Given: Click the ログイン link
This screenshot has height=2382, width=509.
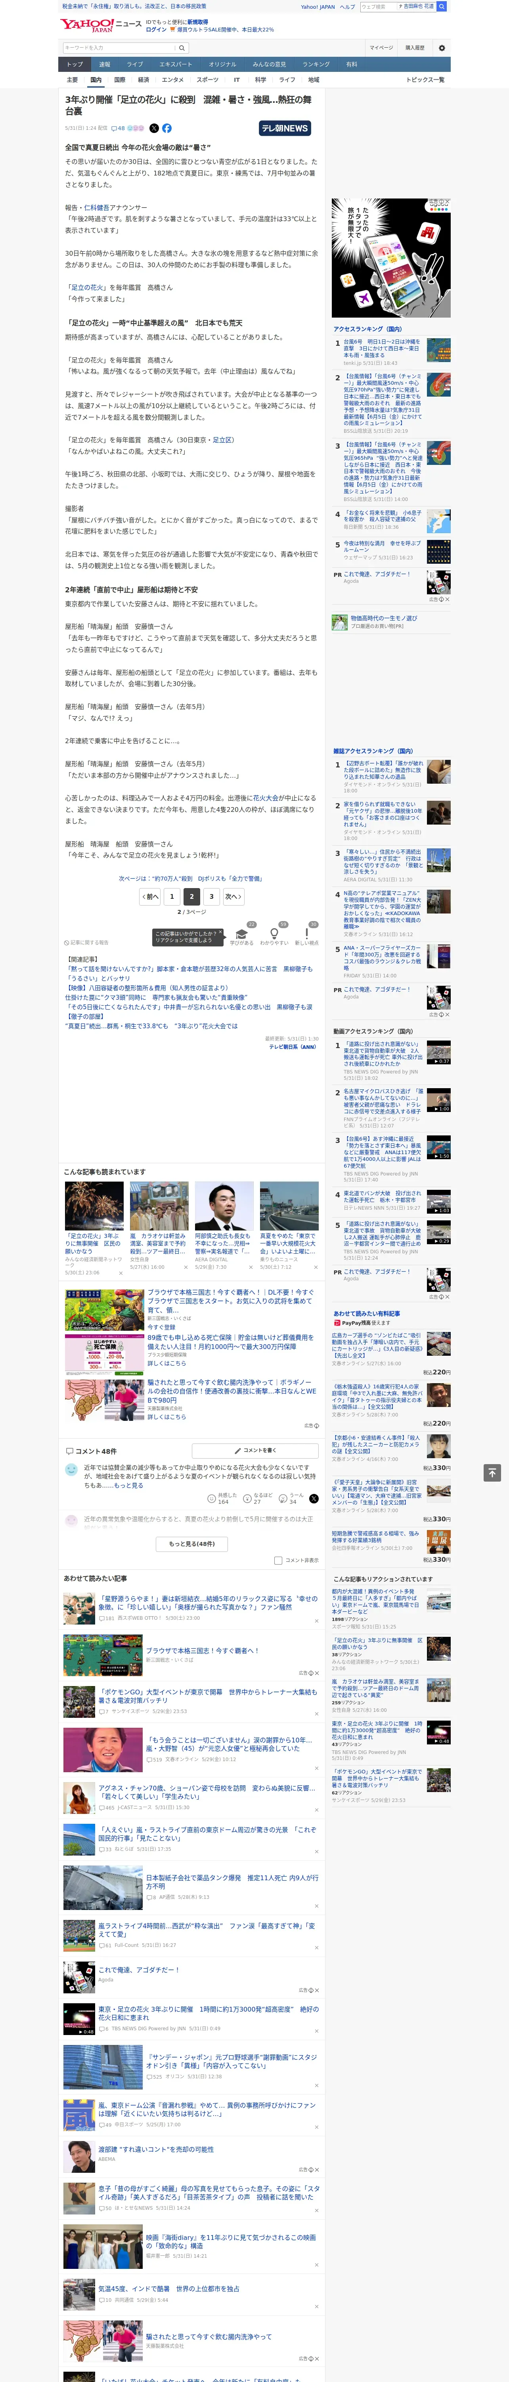Looking at the screenshot, I should (x=156, y=30).
